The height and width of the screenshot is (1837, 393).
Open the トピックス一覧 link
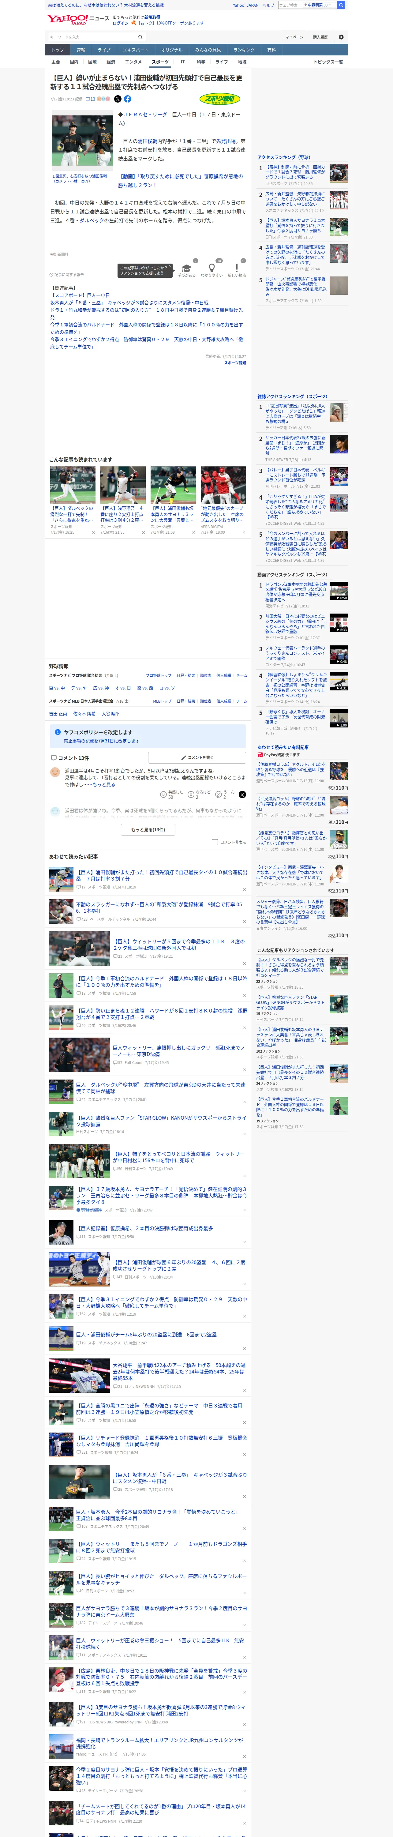[328, 62]
